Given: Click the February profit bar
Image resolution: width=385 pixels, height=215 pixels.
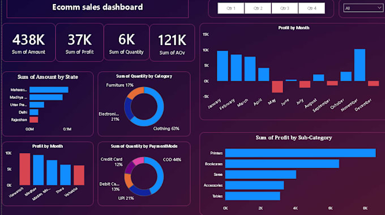Looking at the screenshot, I should [x=236, y=68].
